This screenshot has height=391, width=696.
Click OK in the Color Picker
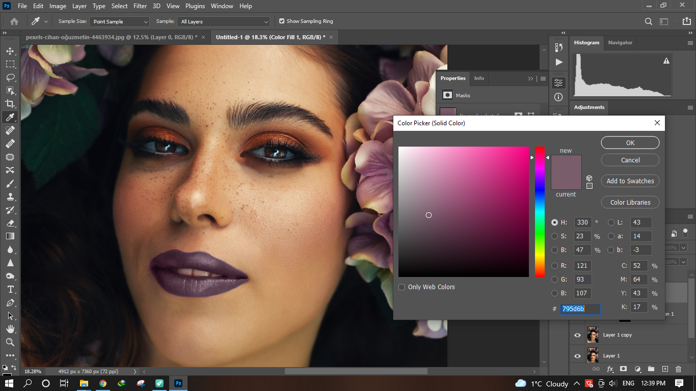[630, 143]
